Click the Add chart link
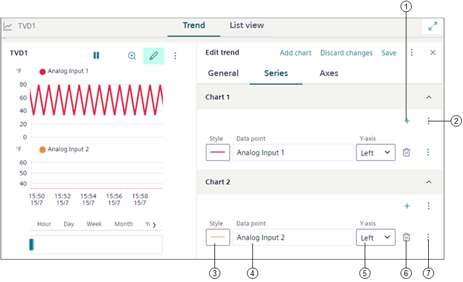This screenshot has width=463, height=282. (x=295, y=53)
